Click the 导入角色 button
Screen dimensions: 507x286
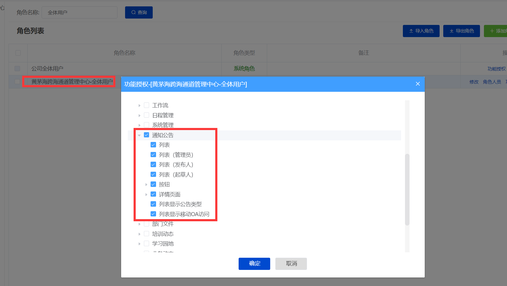pyautogui.click(x=421, y=31)
